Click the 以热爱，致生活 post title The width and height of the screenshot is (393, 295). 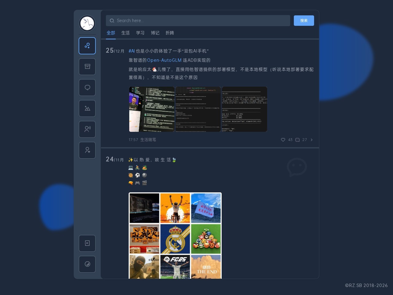(x=152, y=160)
